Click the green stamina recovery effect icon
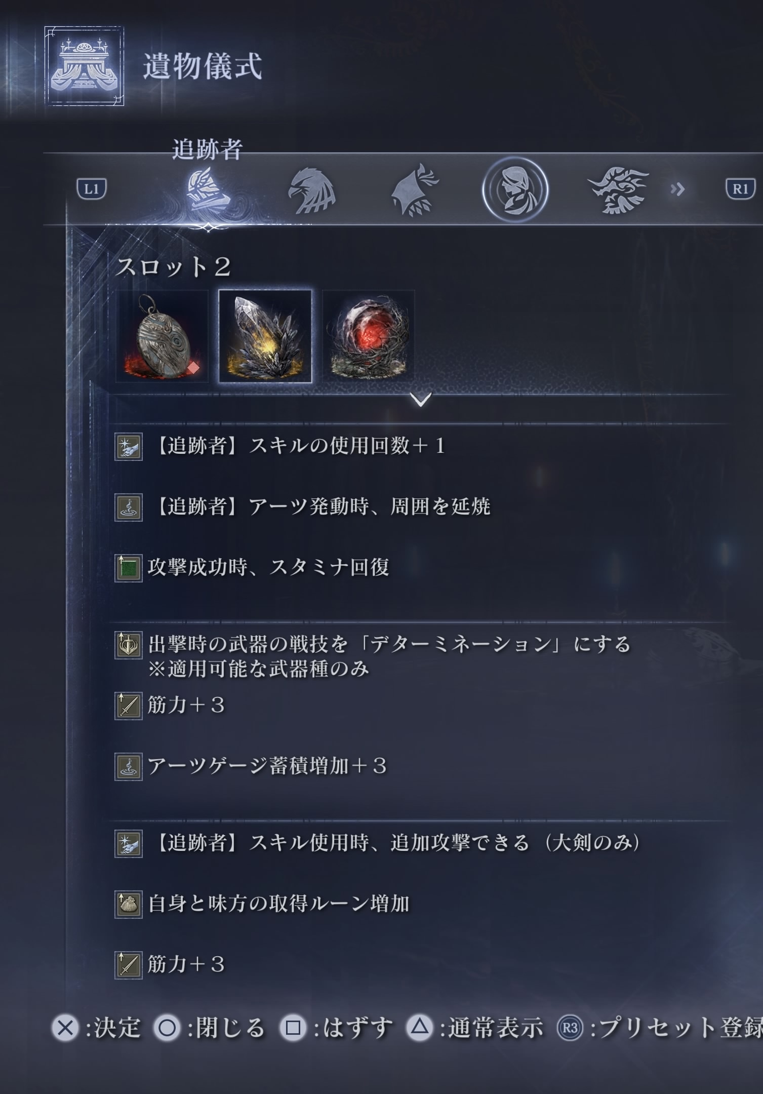Viewport: 763px width, 1094px height. coord(128,568)
